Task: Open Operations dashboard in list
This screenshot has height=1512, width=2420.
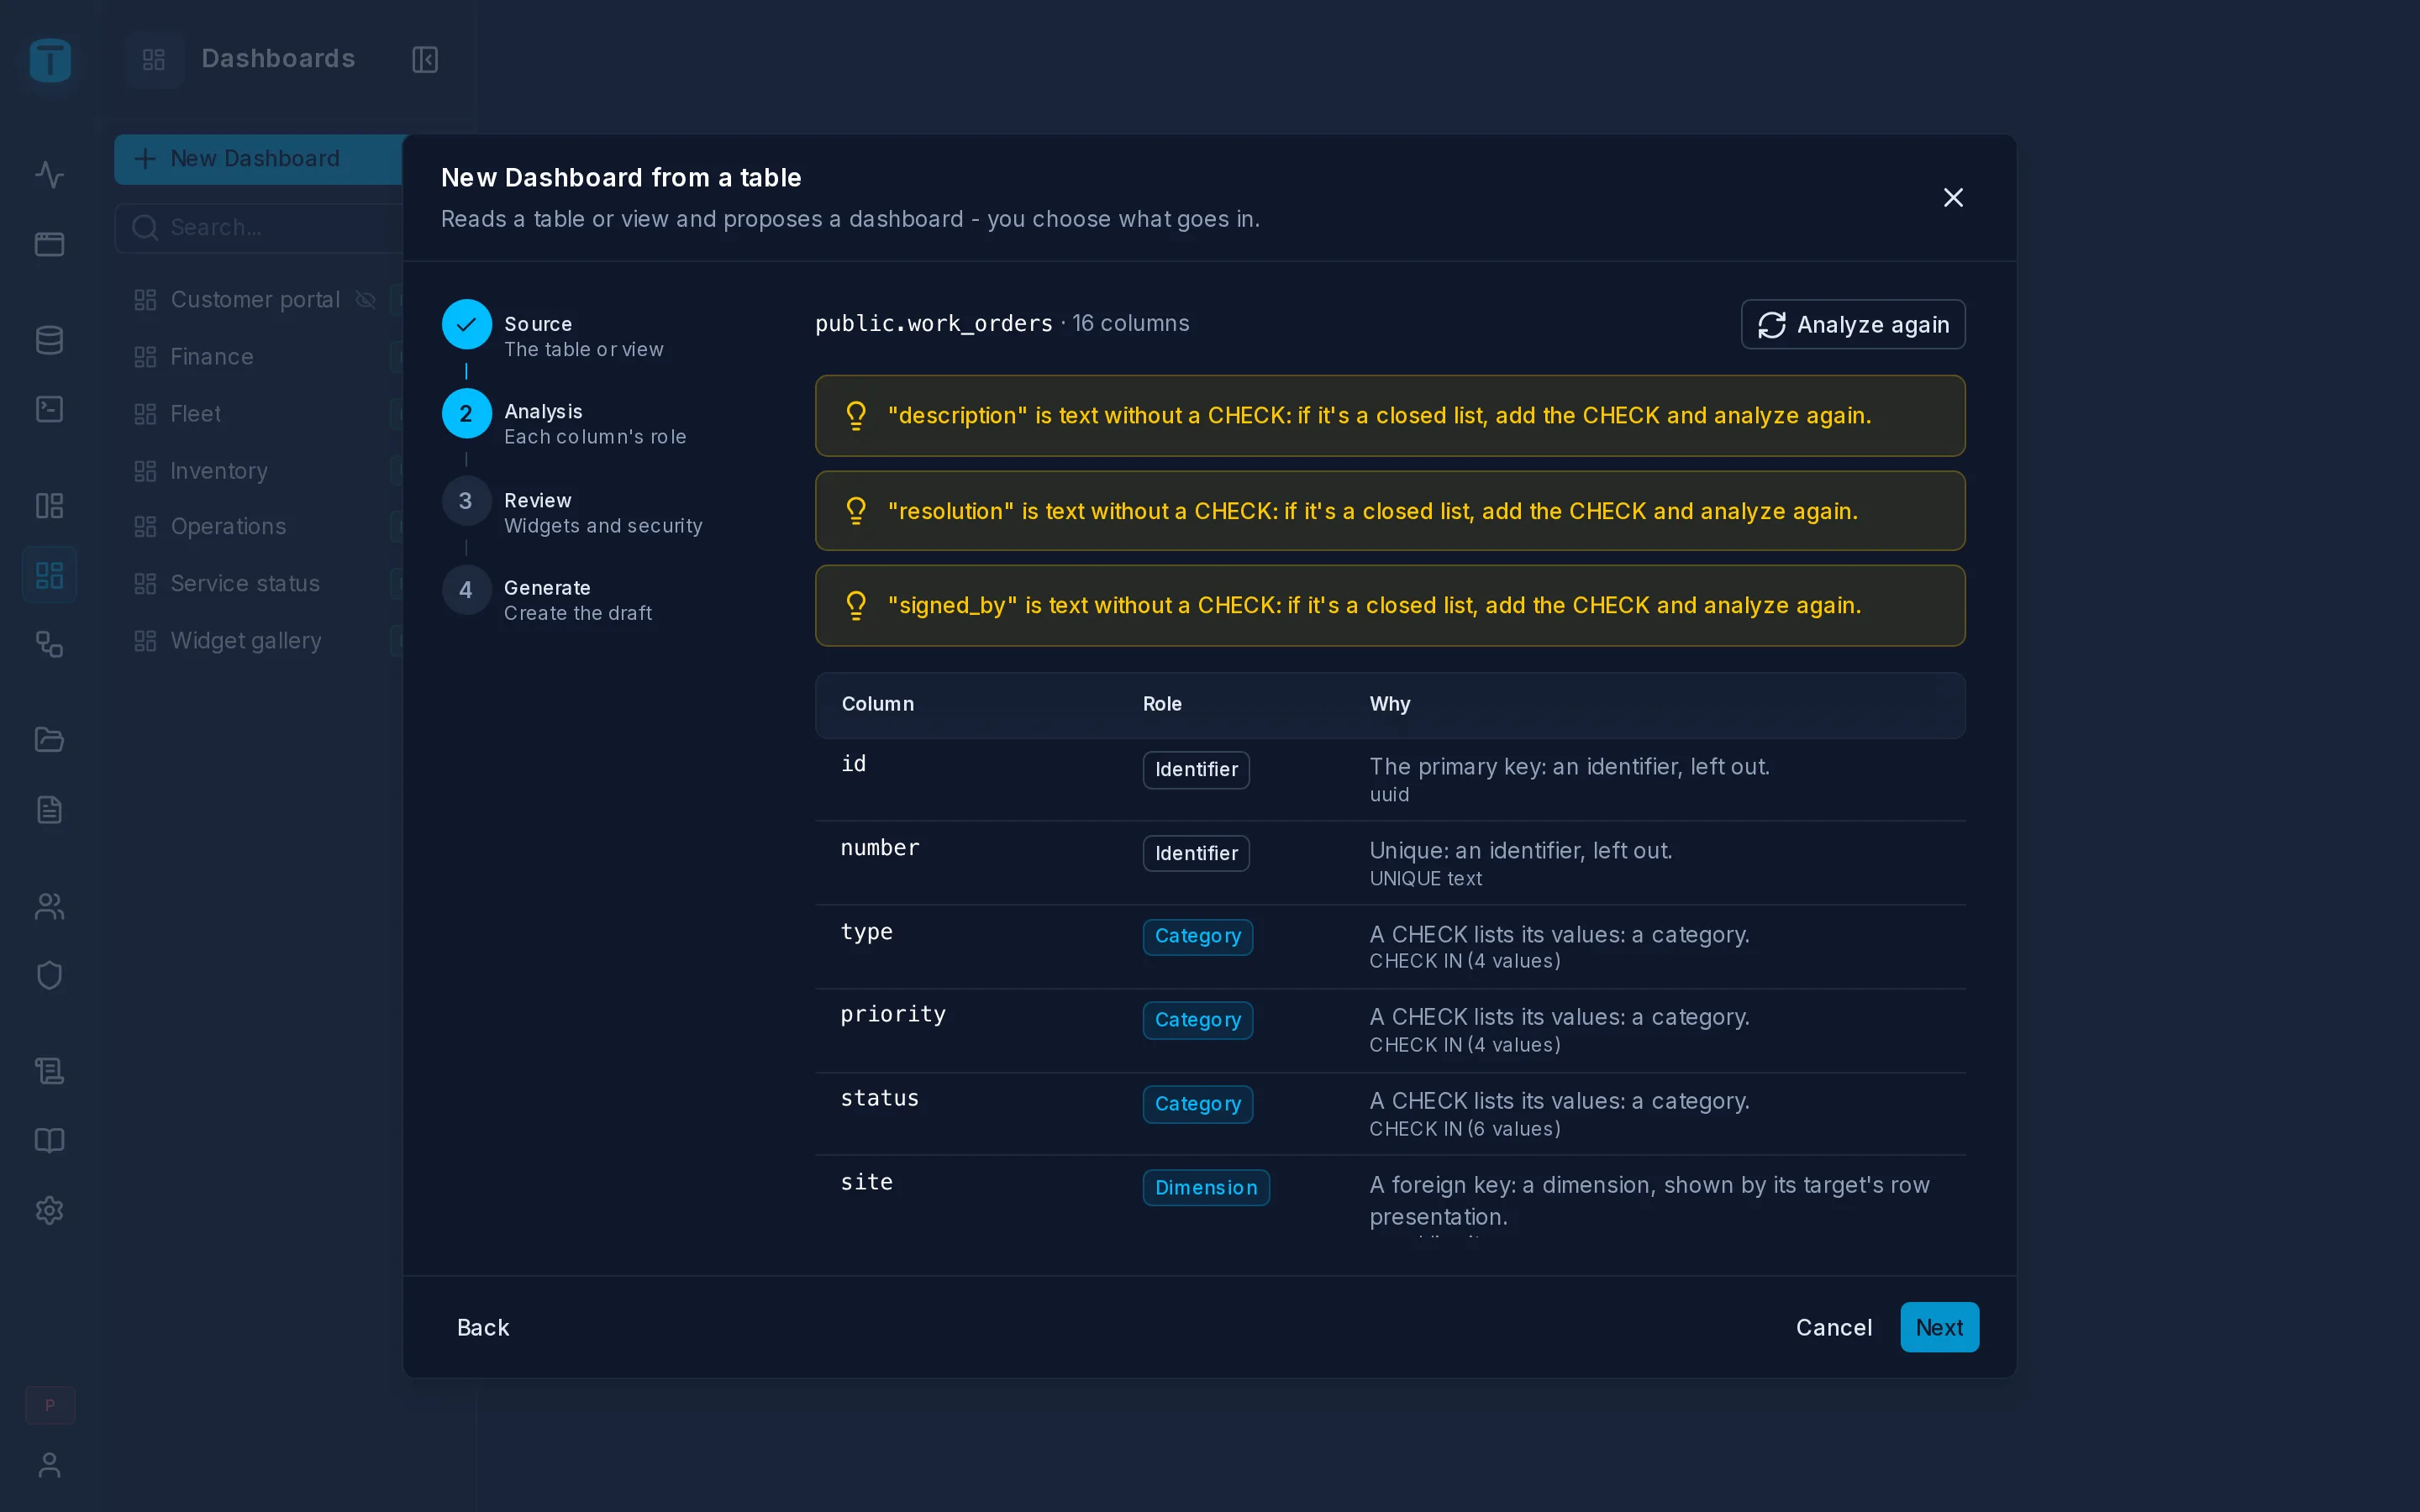Action: [228, 527]
